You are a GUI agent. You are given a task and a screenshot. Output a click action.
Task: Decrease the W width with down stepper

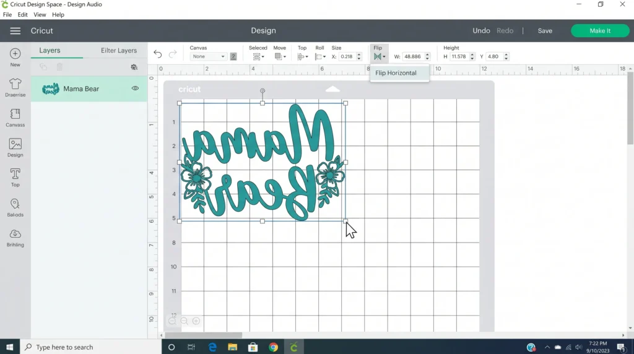click(x=427, y=59)
